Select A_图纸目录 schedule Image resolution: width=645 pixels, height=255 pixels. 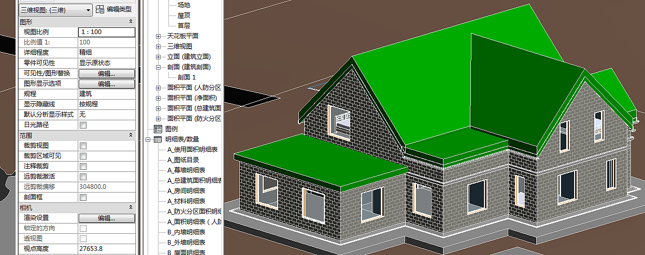pyautogui.click(x=183, y=160)
